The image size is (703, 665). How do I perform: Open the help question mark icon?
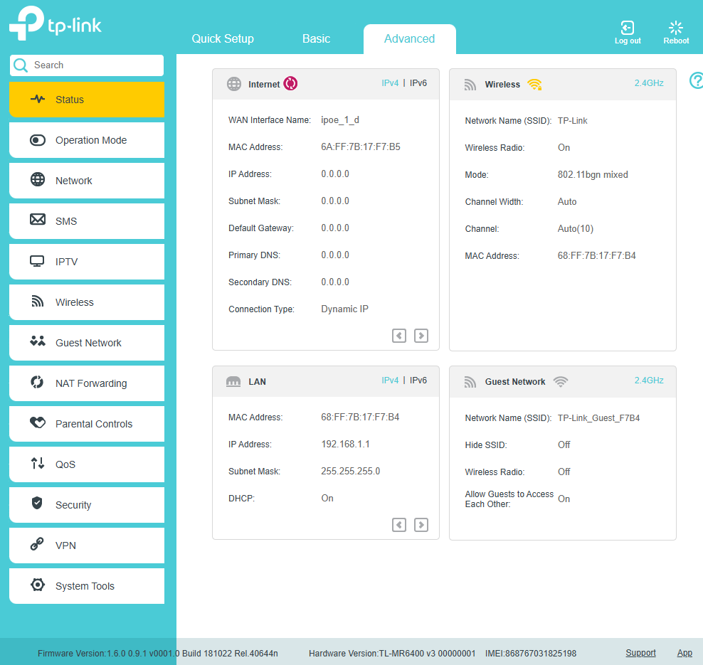[x=697, y=80]
